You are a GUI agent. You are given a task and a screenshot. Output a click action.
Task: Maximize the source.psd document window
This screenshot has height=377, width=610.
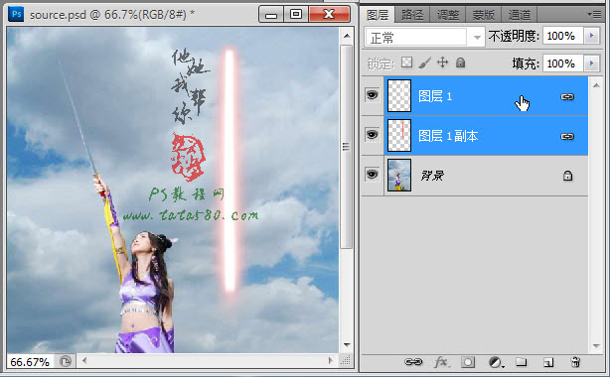pyautogui.click(x=296, y=14)
